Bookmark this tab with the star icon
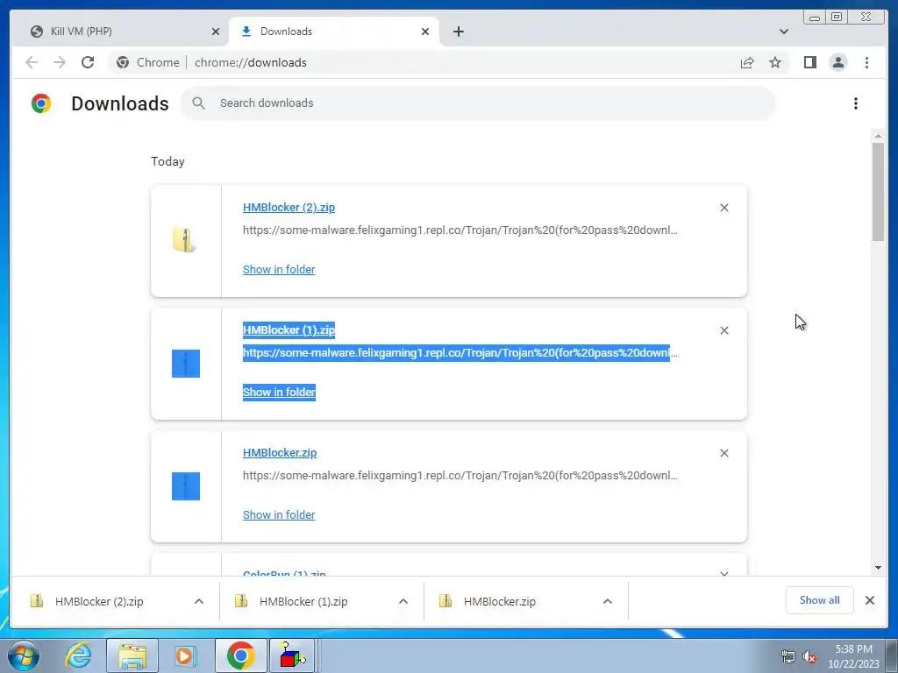 click(x=775, y=62)
